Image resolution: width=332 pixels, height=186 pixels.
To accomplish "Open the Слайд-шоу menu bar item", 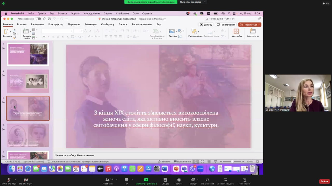I will (122, 13).
